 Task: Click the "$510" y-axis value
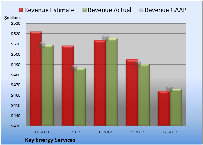pyautogui.click(x=16, y=44)
